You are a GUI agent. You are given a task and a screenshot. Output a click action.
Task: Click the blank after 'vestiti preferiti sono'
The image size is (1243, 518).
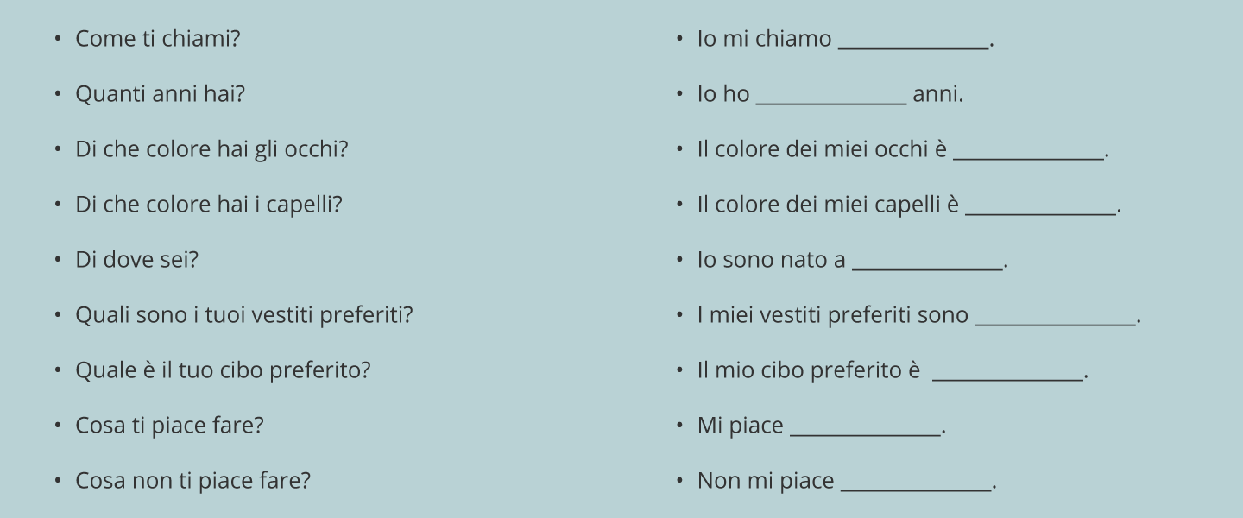tap(1054, 318)
